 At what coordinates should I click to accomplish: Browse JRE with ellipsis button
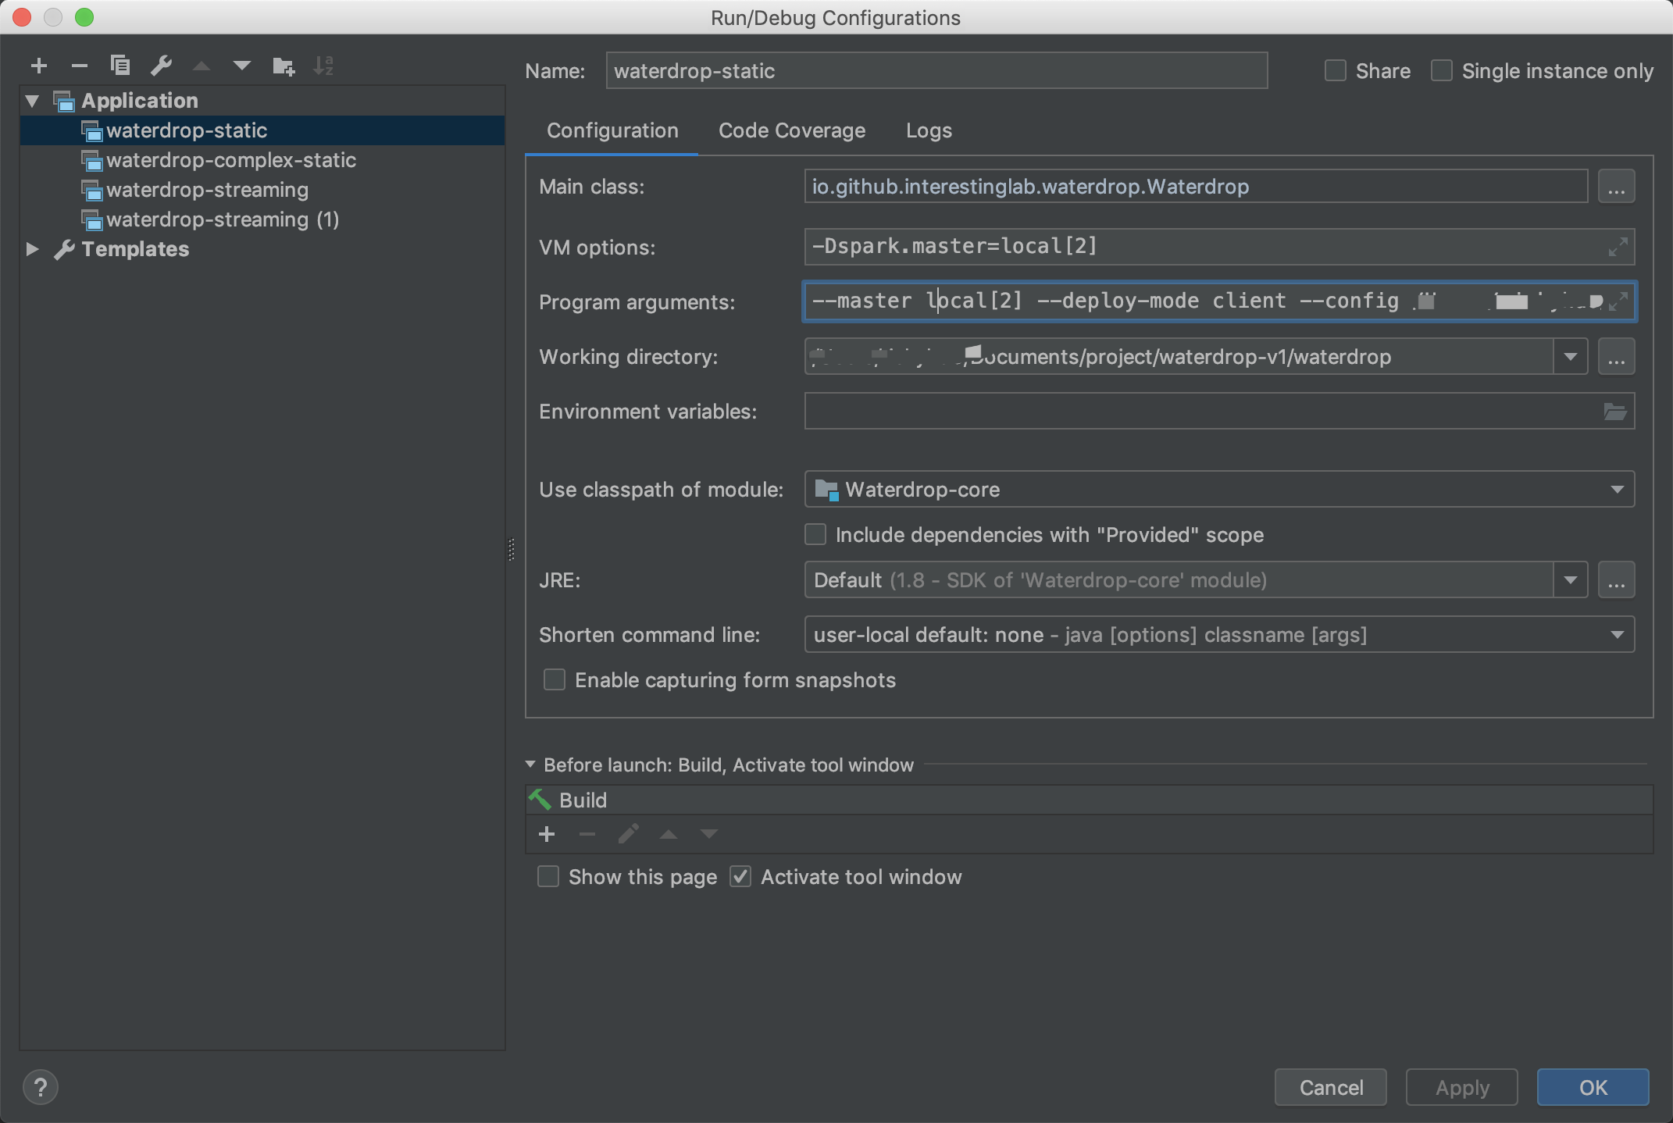tap(1616, 580)
